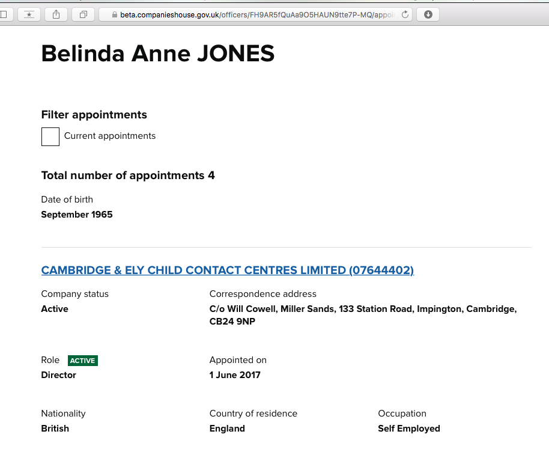The height and width of the screenshot is (455, 549).
Task: Reload the page with the refresh icon
Action: pyautogui.click(x=405, y=14)
